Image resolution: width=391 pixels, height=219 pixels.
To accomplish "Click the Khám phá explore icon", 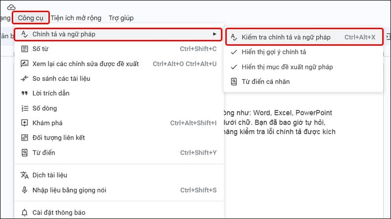I will pos(24,123).
